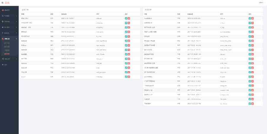Edit the third row in left table
Viewport: 267px width, 134px height.
(x=126, y=27)
